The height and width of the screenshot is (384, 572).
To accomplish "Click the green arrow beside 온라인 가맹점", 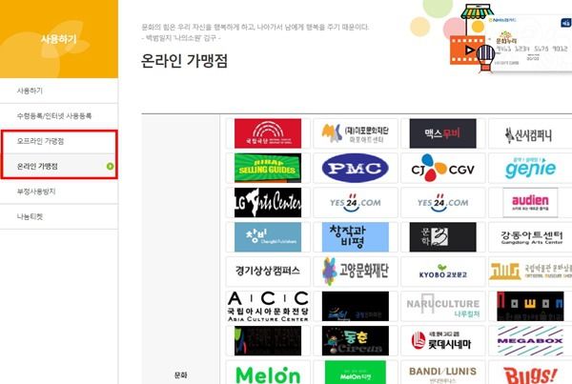I will click(x=110, y=167).
